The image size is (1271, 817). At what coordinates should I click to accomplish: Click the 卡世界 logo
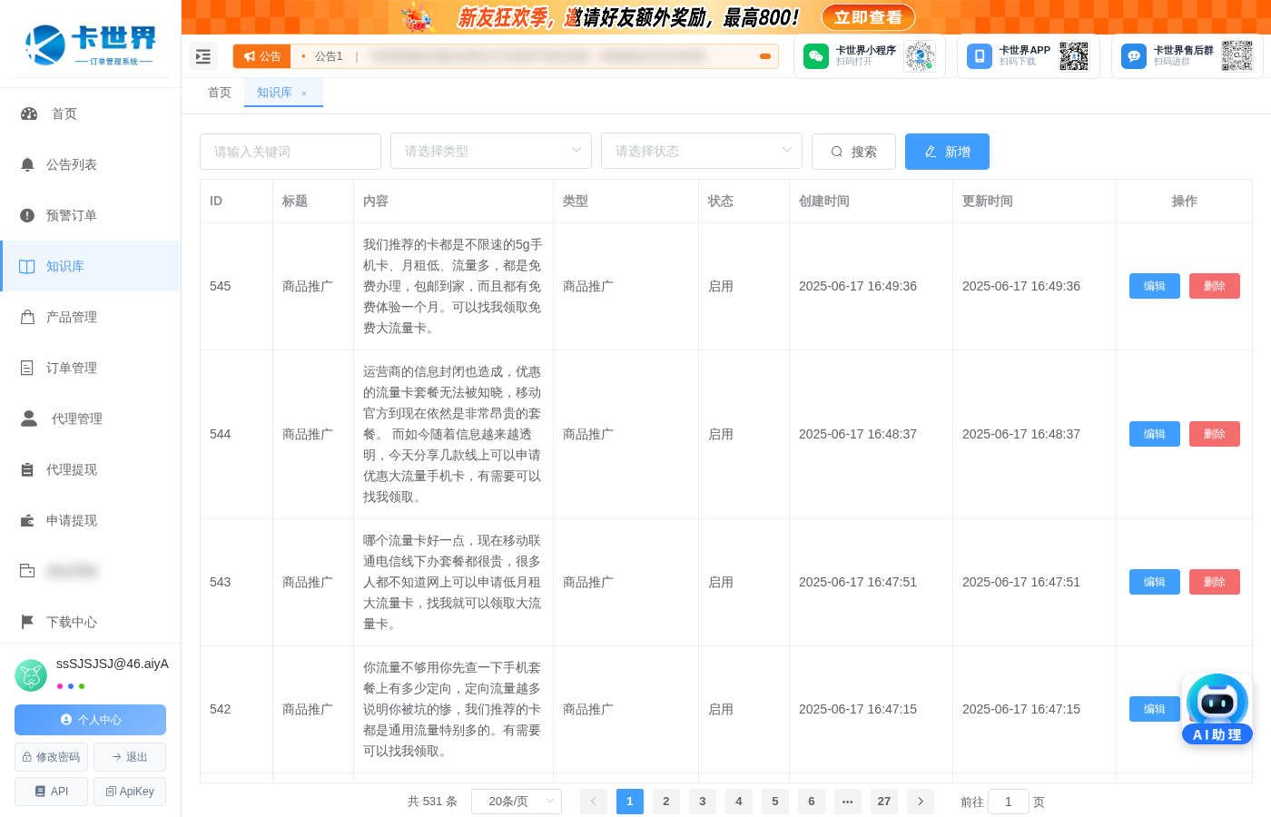(91, 44)
